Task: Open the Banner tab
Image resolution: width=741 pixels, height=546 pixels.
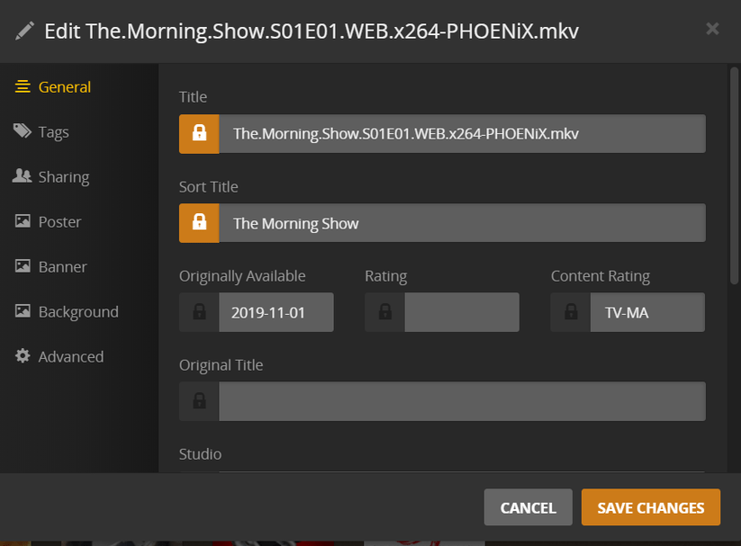Action: coord(50,266)
